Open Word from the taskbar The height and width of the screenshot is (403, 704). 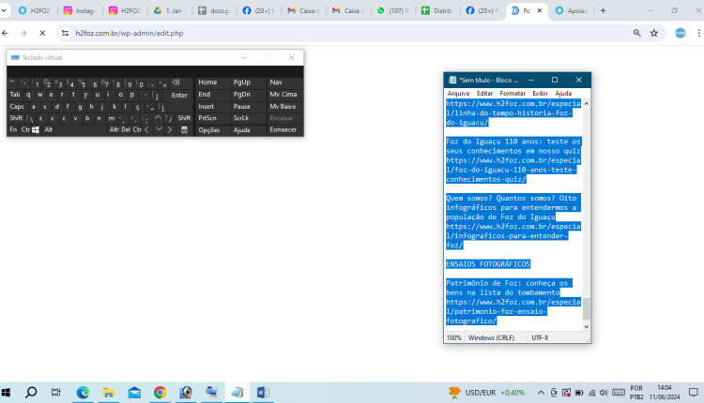262,392
